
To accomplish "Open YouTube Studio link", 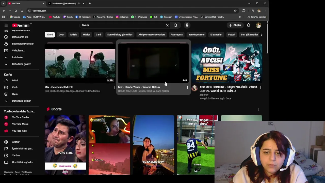I will (20, 117).
